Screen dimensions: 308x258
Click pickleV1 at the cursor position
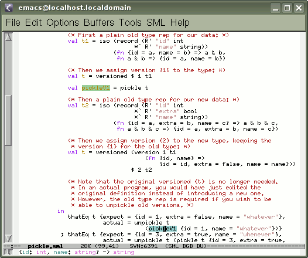[x=162, y=229]
